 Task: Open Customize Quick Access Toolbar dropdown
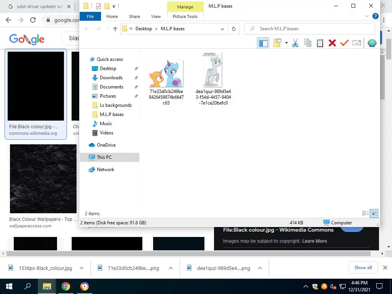pos(114,7)
